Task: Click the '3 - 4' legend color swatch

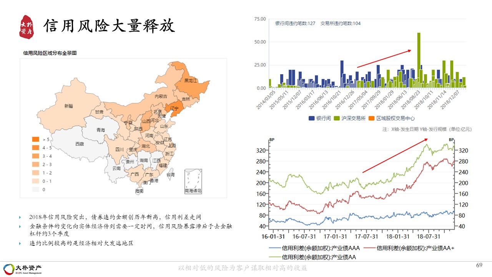Action: point(36,156)
